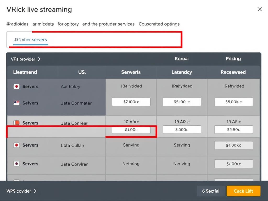Sort by the 'Lleatmend' column header

pyautogui.click(x=25, y=72)
